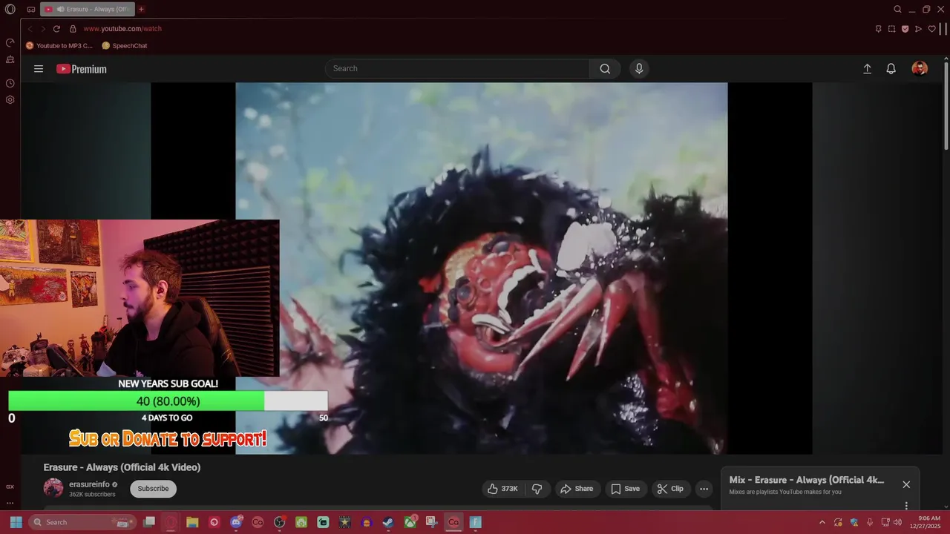Screen dimensions: 950x534
Task: Open the tab islands workspace icon
Action: [31, 10]
